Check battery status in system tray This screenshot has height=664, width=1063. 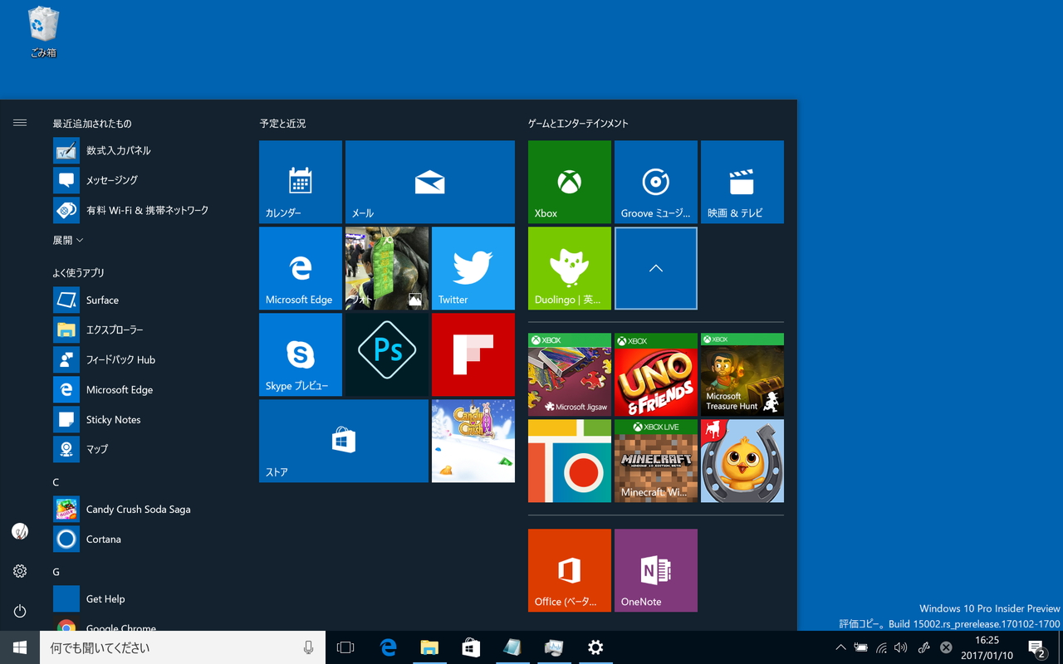[x=860, y=647]
